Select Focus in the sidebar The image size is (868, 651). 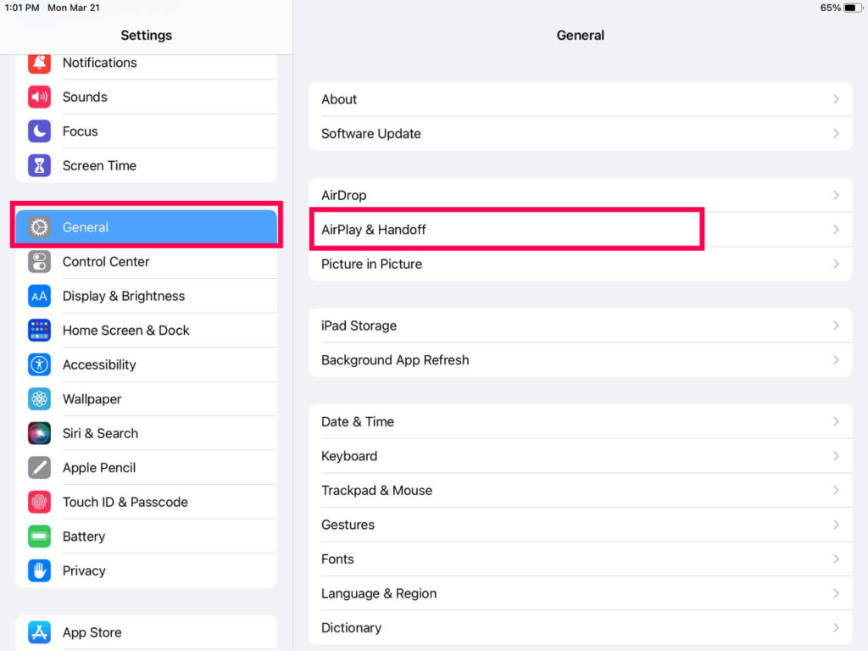pos(146,131)
